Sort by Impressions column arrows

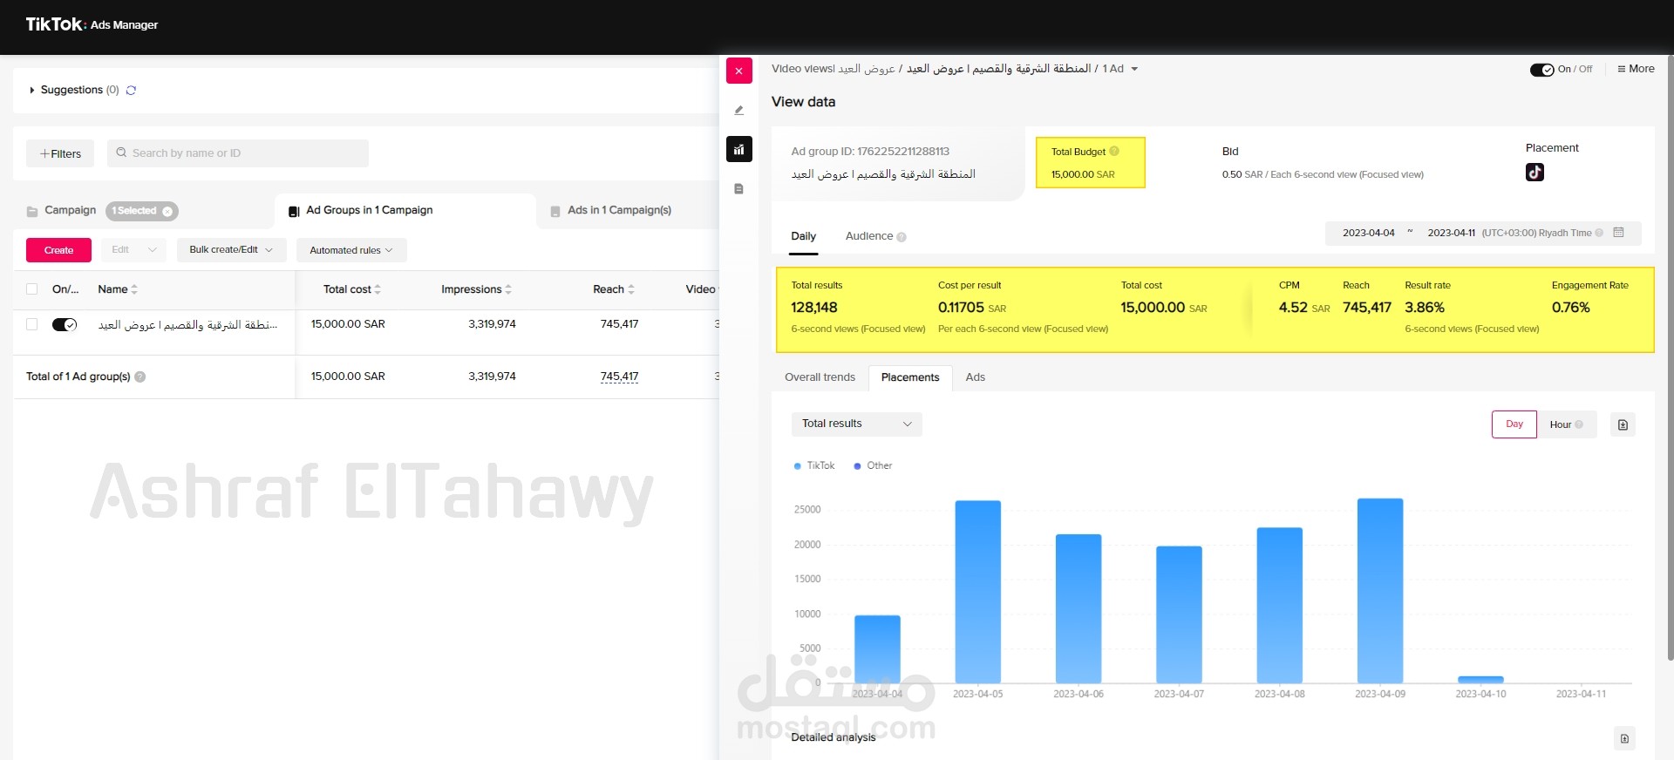(x=508, y=289)
